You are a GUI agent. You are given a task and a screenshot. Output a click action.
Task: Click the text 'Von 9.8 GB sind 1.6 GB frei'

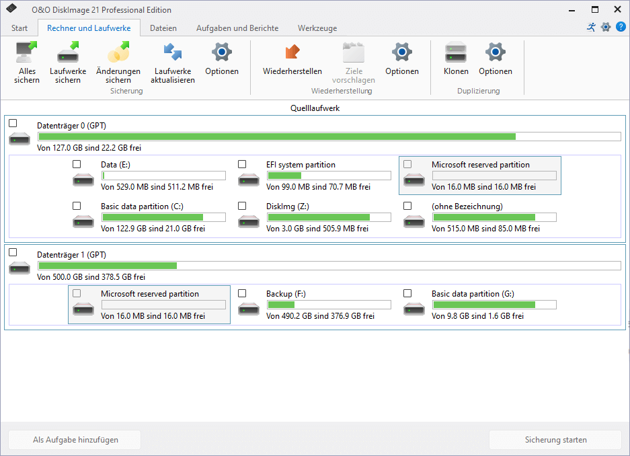478,316
